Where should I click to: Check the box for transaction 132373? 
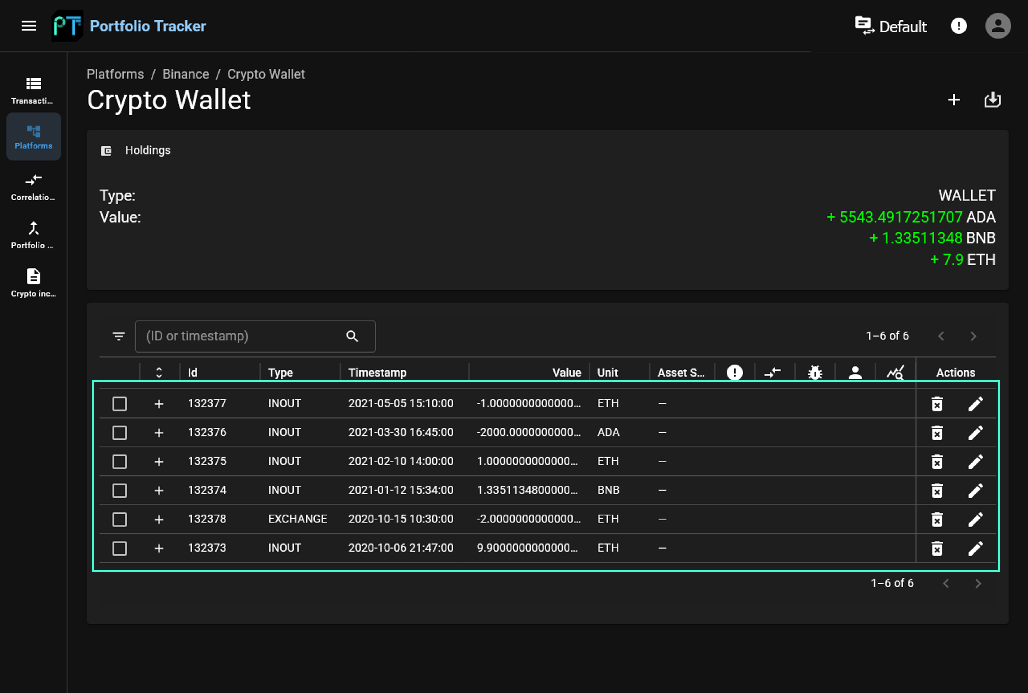[x=119, y=548]
